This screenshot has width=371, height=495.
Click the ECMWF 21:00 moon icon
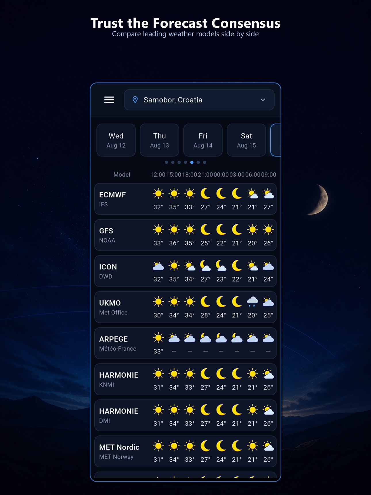(x=205, y=194)
